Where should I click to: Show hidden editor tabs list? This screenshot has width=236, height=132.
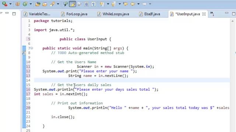(212, 14)
